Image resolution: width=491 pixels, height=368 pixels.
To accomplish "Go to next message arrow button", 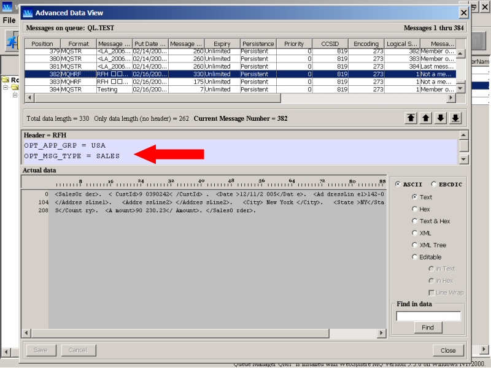I will click(441, 118).
